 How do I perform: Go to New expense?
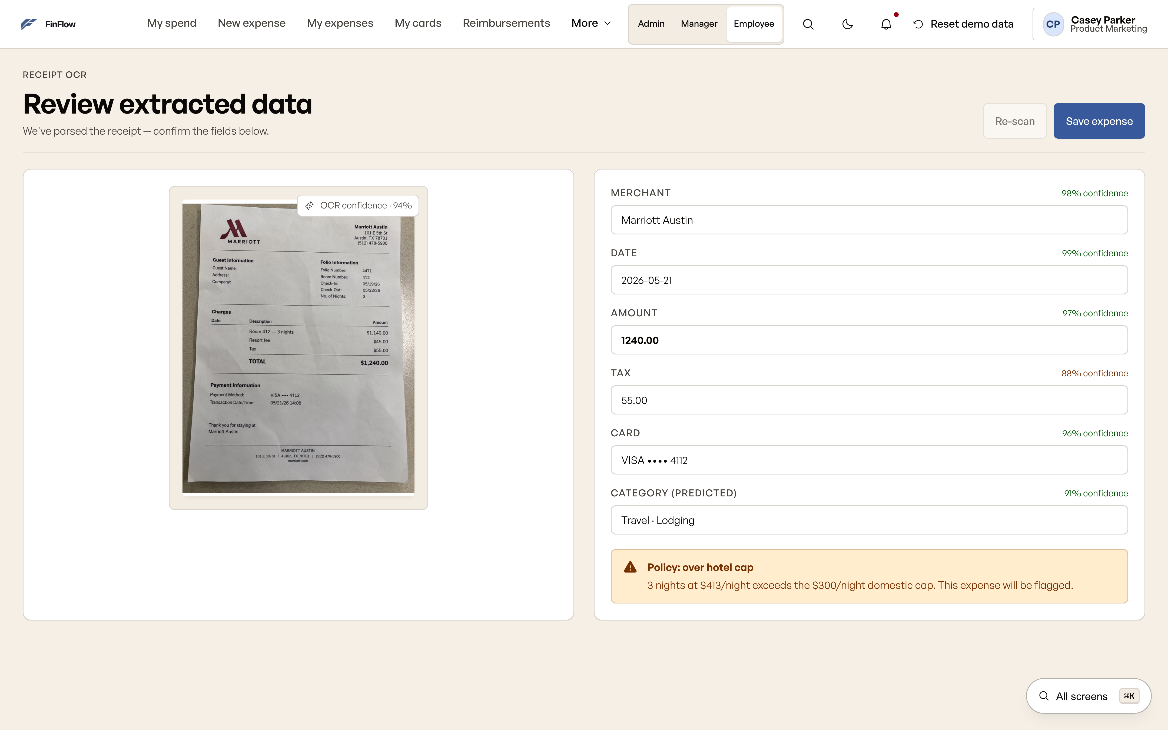pyautogui.click(x=251, y=23)
